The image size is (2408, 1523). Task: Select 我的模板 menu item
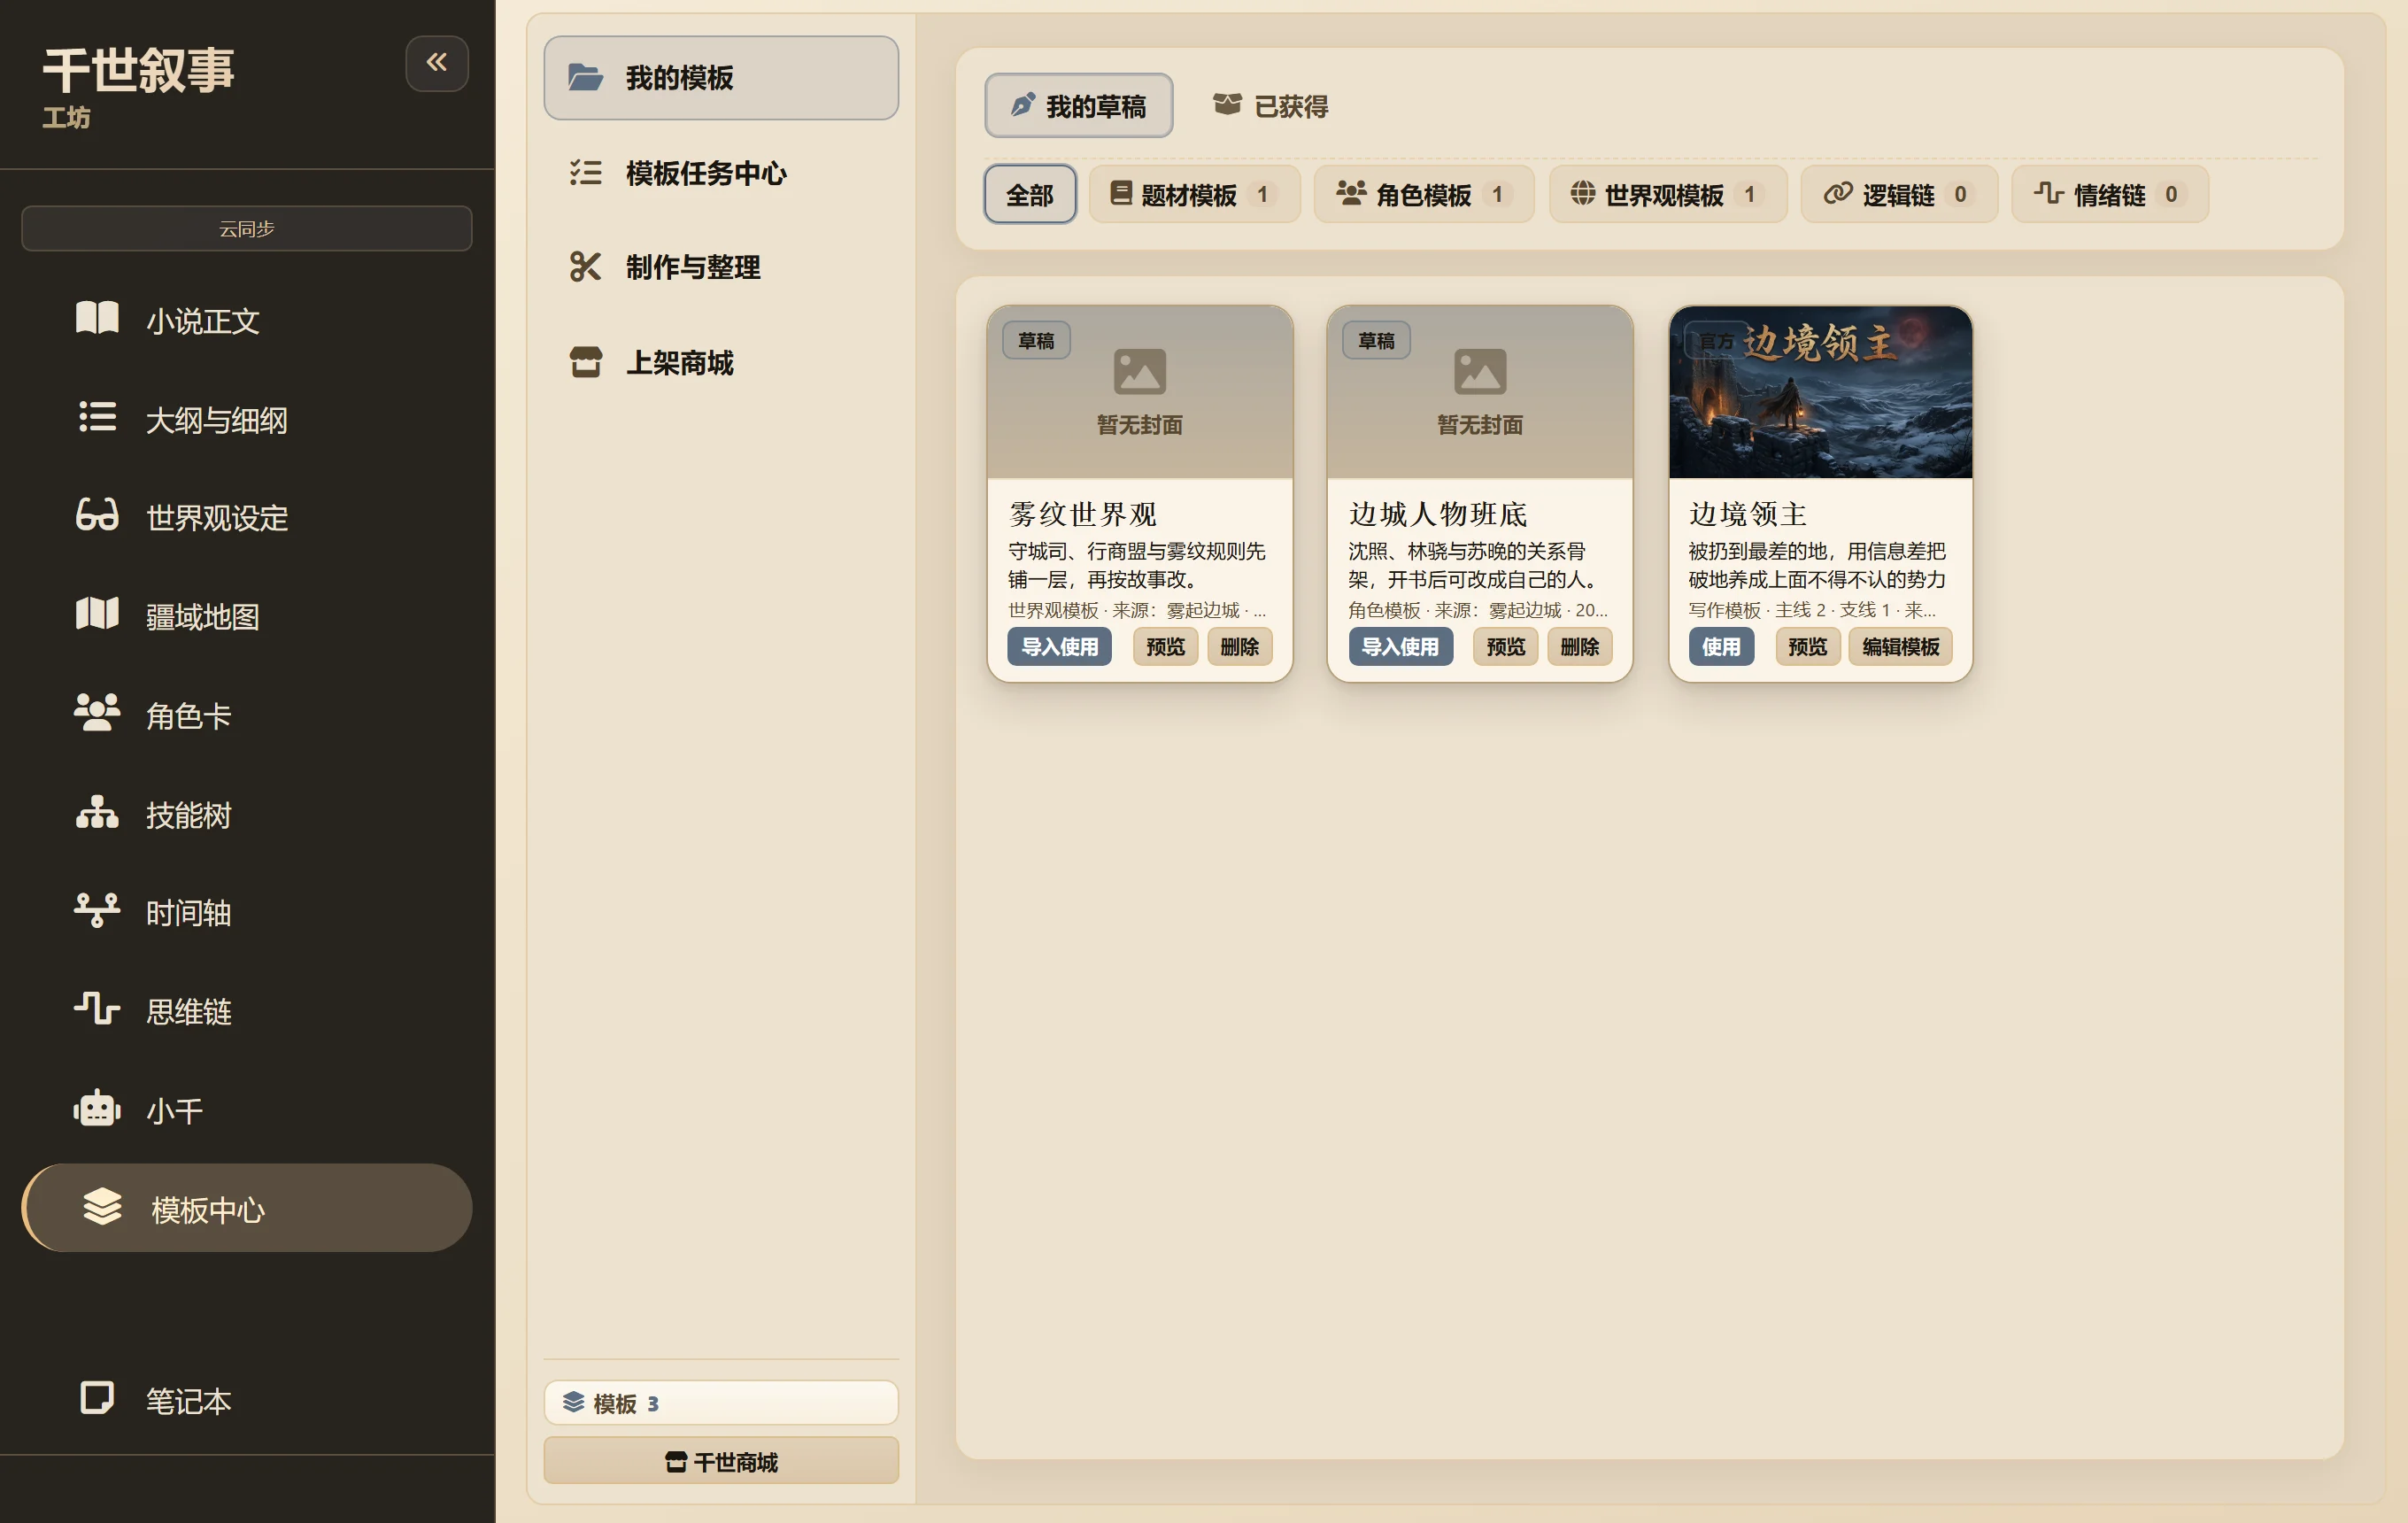pos(721,78)
